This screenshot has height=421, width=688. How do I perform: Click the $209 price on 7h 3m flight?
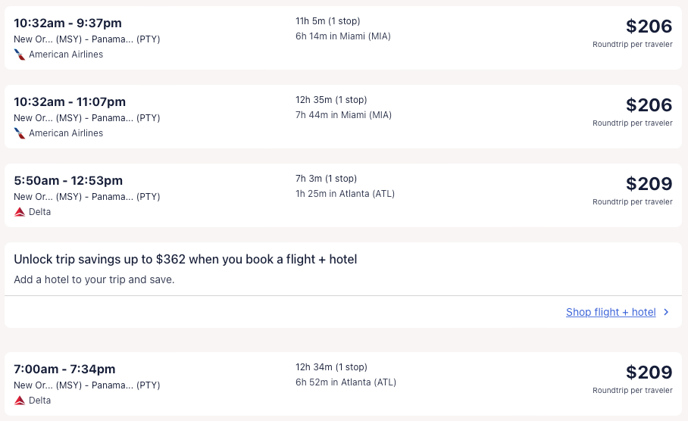(x=649, y=184)
